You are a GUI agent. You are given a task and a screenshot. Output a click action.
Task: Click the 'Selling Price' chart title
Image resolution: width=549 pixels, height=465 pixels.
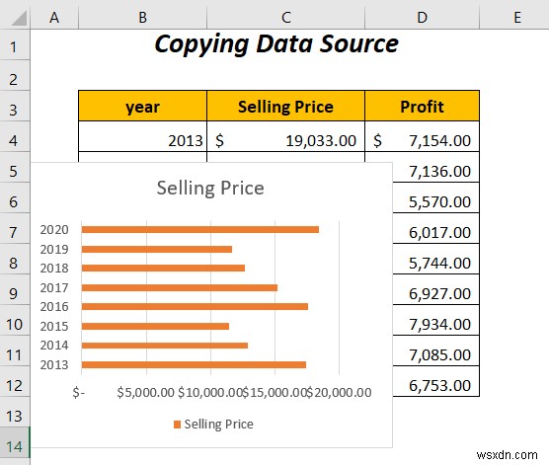(210, 188)
